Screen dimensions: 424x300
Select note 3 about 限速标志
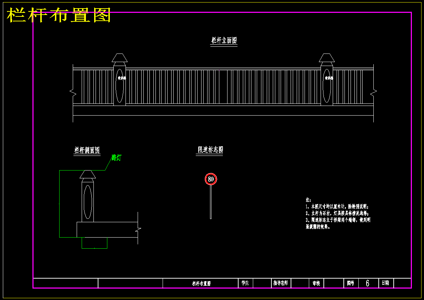[338, 223]
